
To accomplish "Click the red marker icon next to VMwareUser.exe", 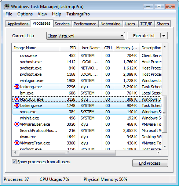I will tap(17, 124).
